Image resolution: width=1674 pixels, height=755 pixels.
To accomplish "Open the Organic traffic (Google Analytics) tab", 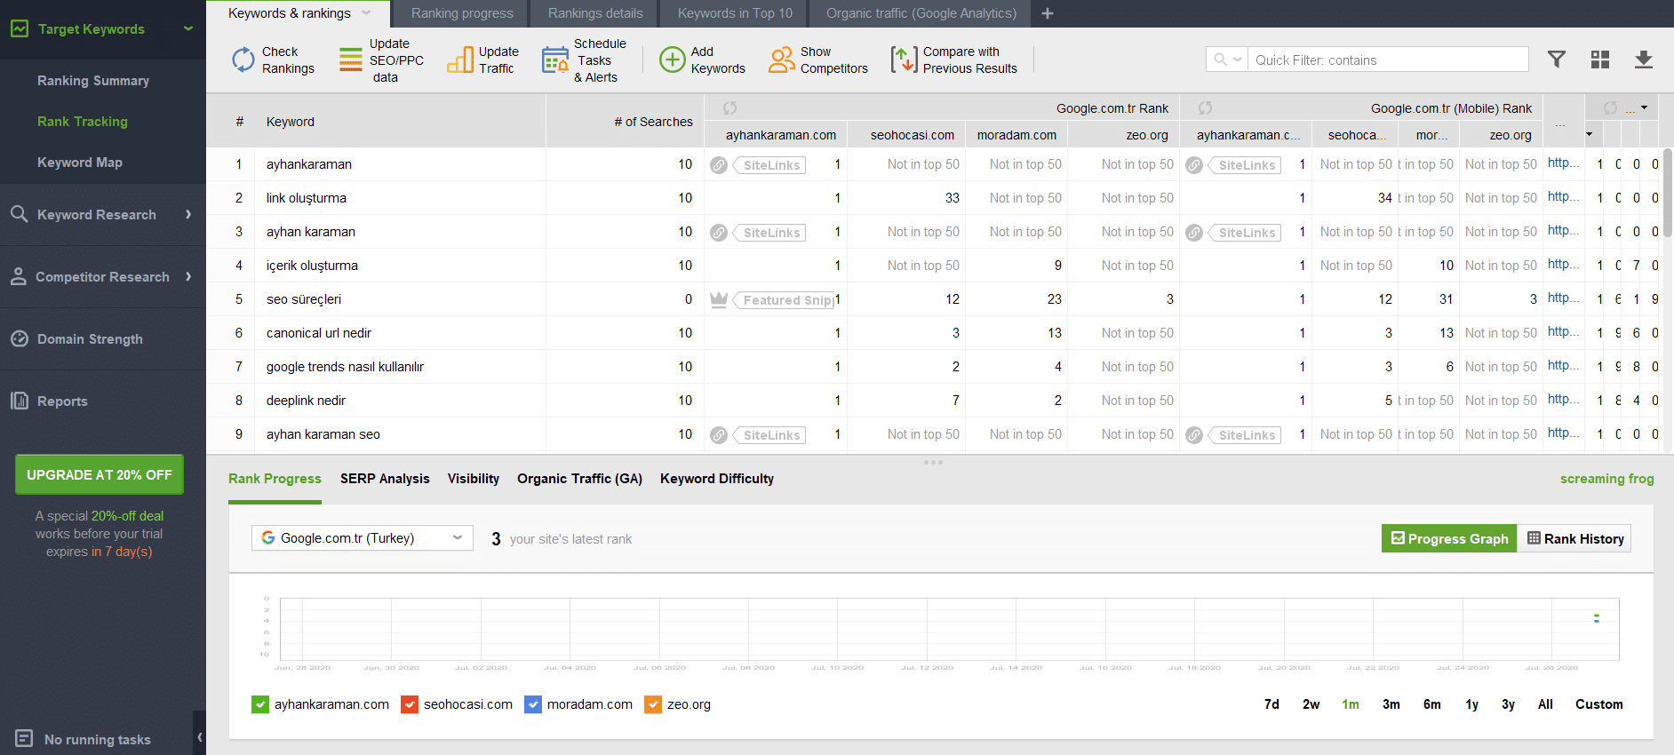I will pyautogui.click(x=921, y=13).
